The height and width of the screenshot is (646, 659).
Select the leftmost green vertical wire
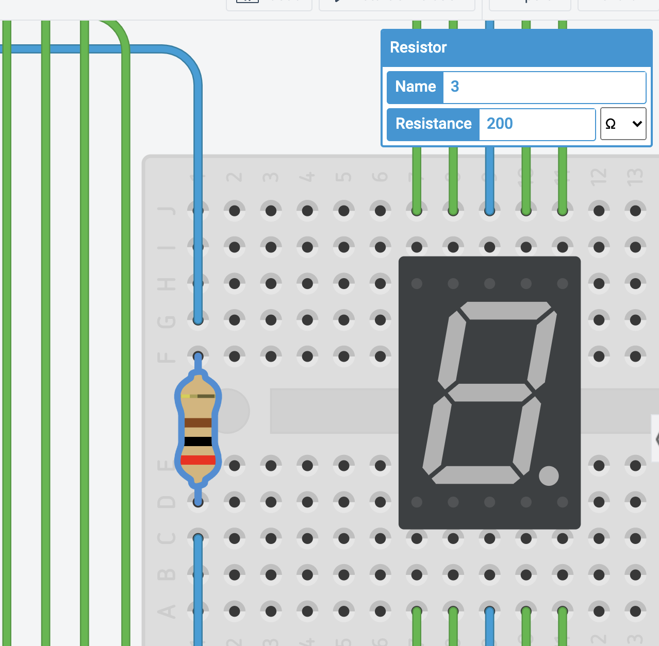7,309
